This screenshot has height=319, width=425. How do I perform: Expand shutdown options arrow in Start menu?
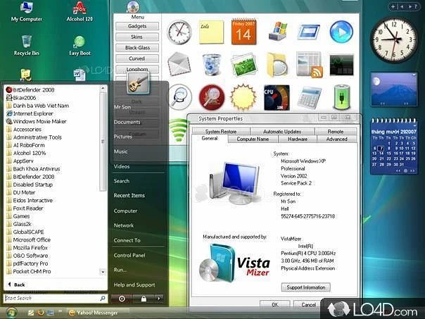[x=159, y=299]
